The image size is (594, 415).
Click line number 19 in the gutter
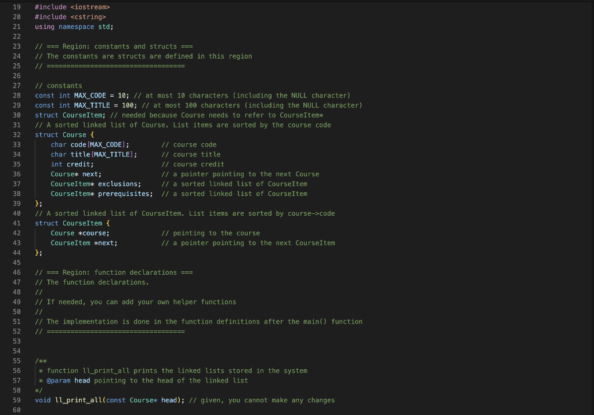[x=17, y=7]
